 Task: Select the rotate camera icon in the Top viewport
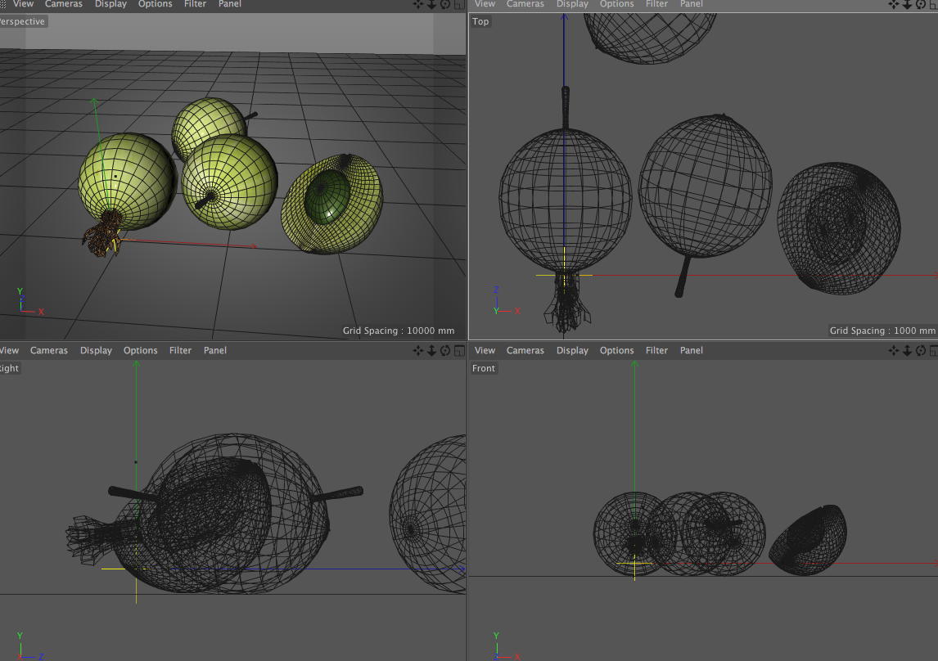coord(920,5)
